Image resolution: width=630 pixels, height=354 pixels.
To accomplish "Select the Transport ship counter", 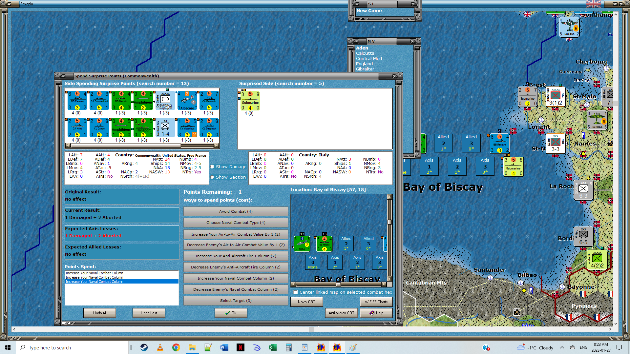I will 143,128.
